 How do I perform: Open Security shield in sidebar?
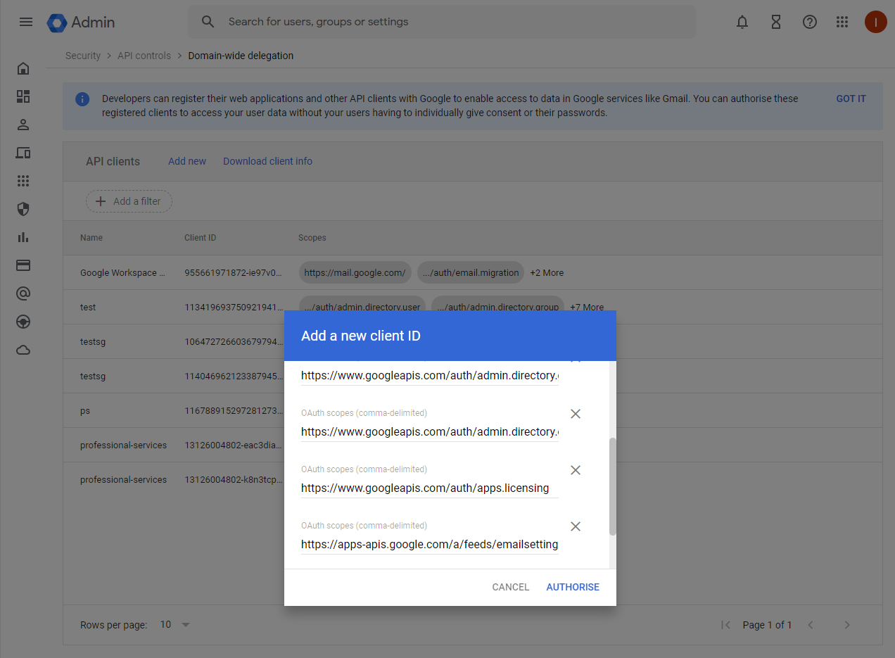coord(23,209)
